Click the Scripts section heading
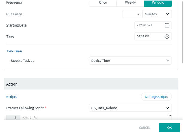Screen dimensions: 184x133 point(11,97)
